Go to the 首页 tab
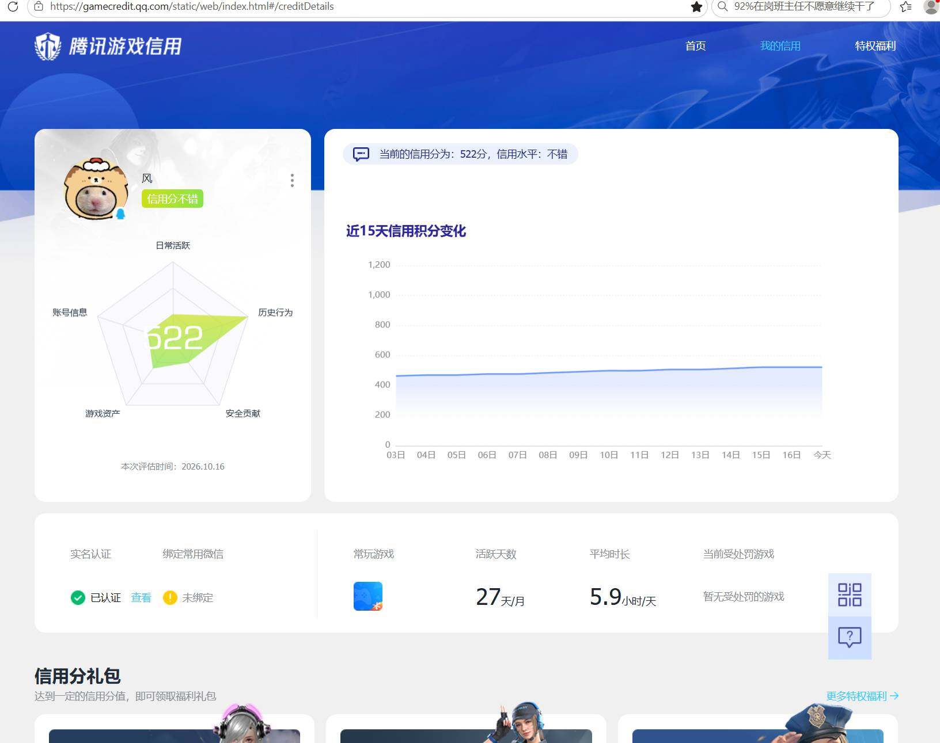This screenshot has height=743, width=940. [696, 46]
